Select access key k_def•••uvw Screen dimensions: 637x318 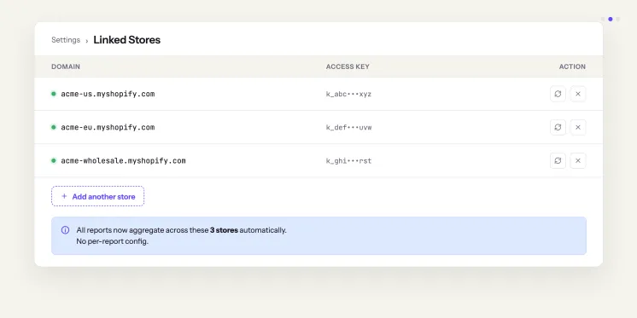(x=348, y=127)
